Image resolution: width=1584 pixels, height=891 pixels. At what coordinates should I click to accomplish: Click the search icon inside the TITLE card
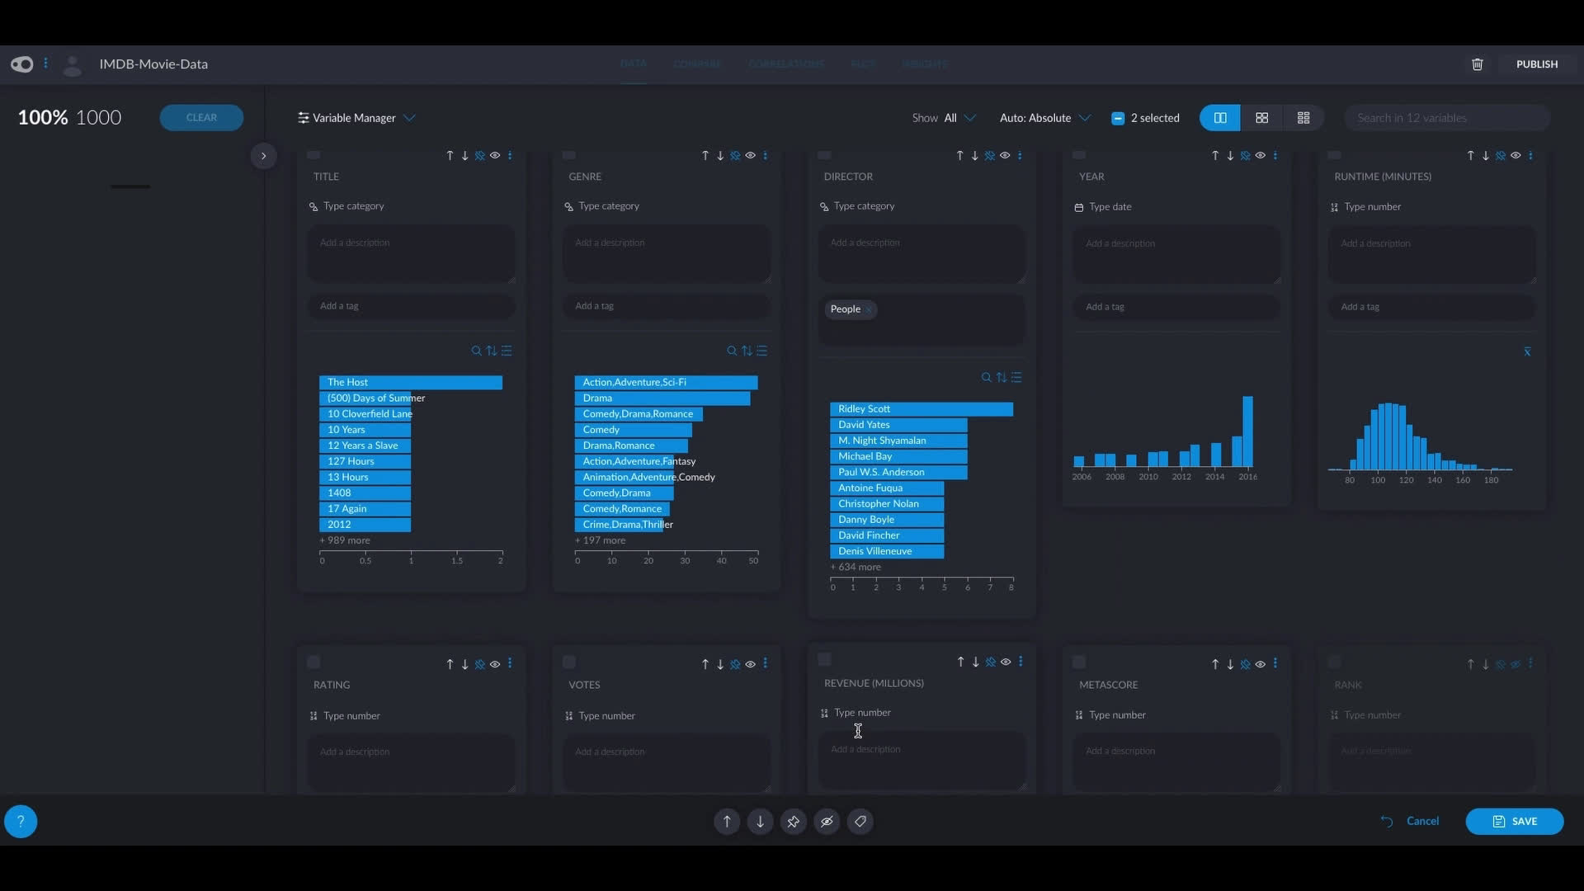(477, 351)
